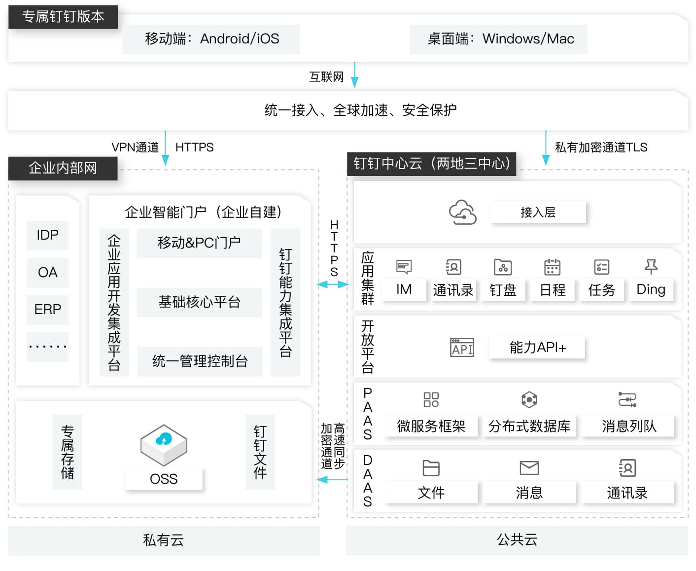Click the 通讯录 contact icon in 应用集群

pyautogui.click(x=453, y=267)
